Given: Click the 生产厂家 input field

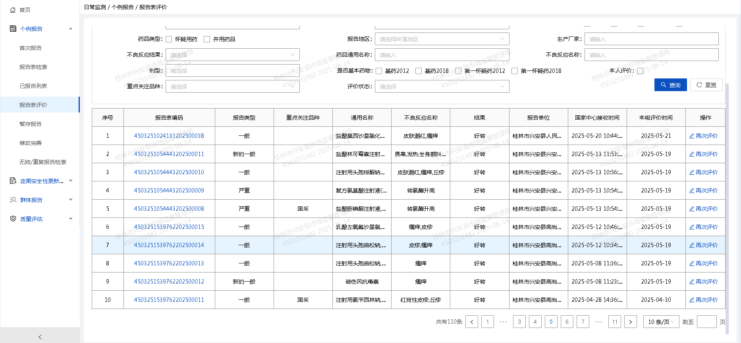Looking at the screenshot, I should (651, 39).
